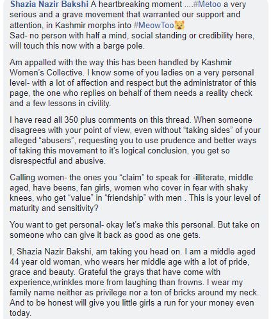Open Shazia Nazir Bakshi's profile link

49,4
